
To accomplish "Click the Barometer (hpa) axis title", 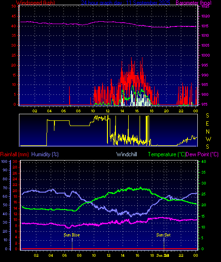I will [x=194, y=3].
